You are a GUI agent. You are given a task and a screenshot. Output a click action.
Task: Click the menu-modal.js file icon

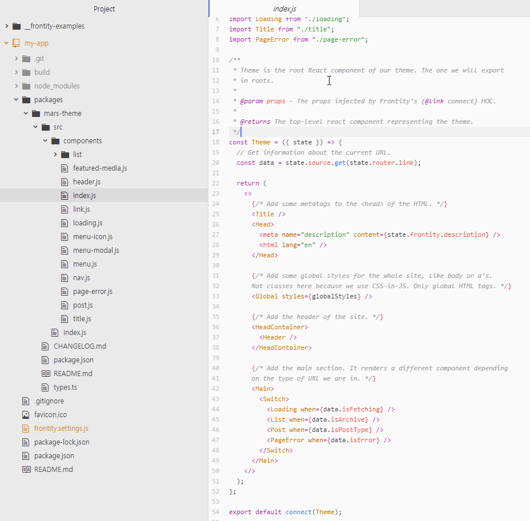[65, 251]
